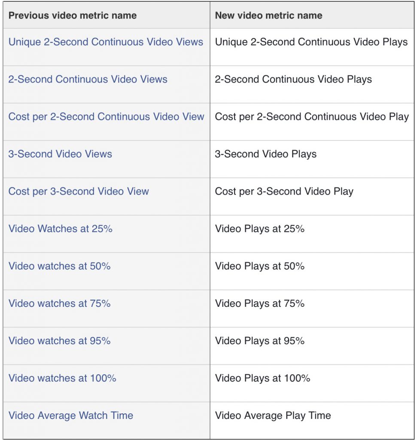The image size is (417, 440).
Task: Click the Previous video metric name header
Action: pyautogui.click(x=73, y=15)
